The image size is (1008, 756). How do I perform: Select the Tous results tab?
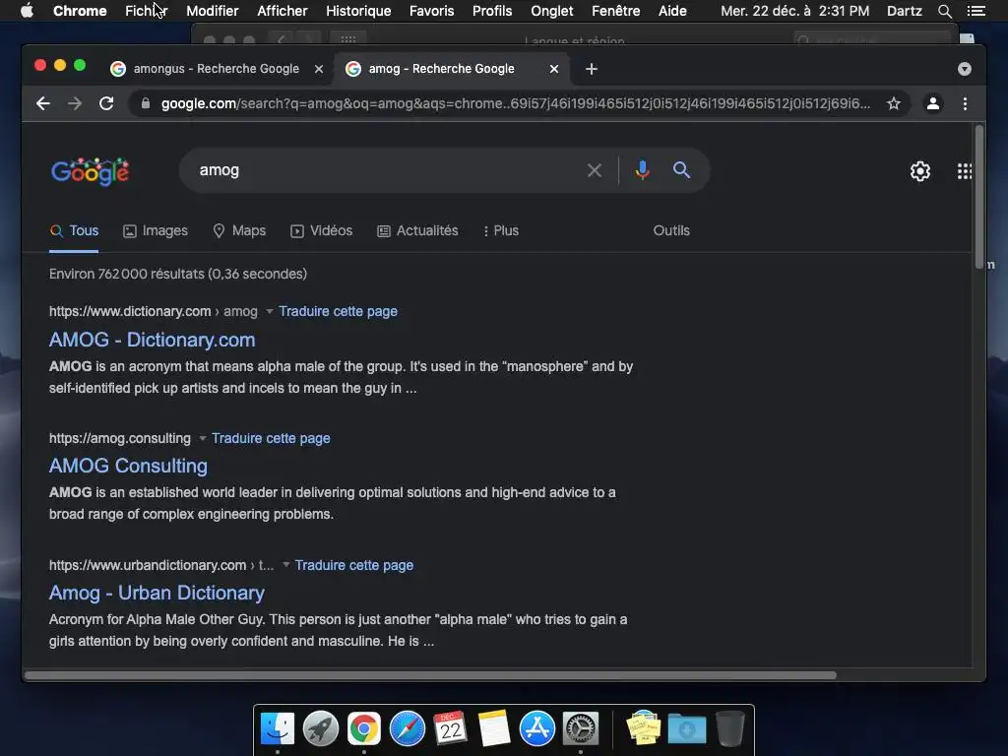click(74, 230)
